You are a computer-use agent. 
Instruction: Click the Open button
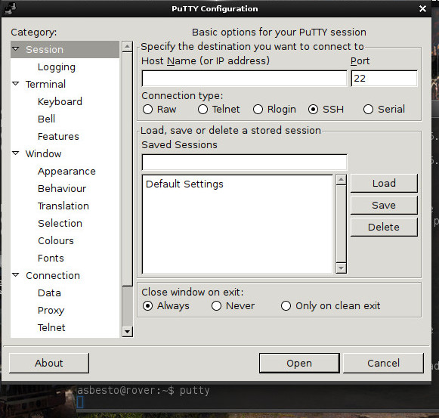pyautogui.click(x=299, y=363)
